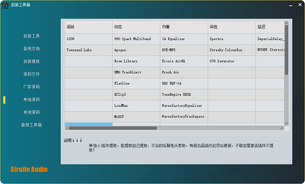The height and width of the screenshot is (184, 305).
Task: Select the 1208 cell
Action: tap(88, 39)
